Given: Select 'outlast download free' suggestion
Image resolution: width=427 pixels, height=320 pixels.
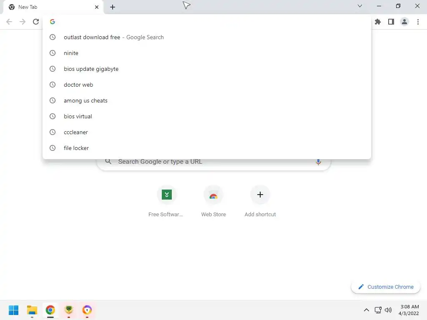Looking at the screenshot, I should point(207,37).
